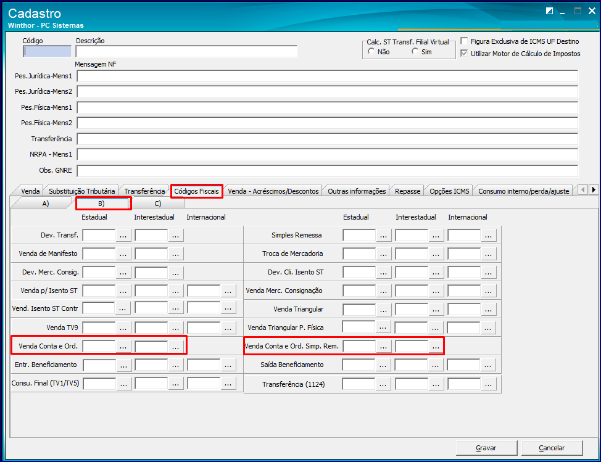Viewport: 601px width, 462px height.
Task: Click the Cancelar button
Action: (x=552, y=448)
